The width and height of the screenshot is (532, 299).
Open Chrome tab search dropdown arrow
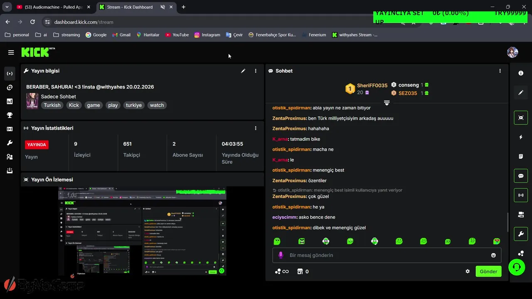click(7, 7)
